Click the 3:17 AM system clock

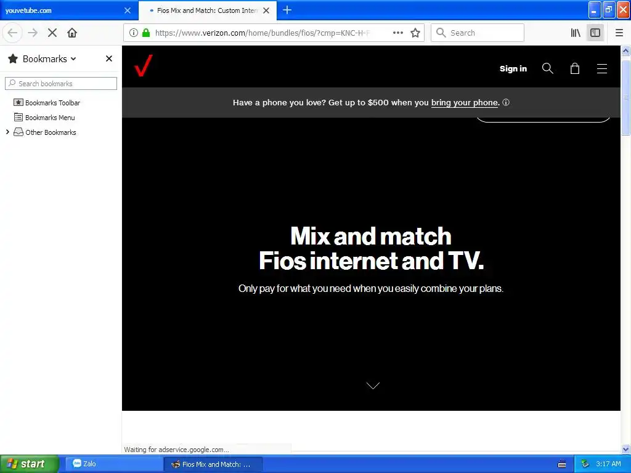[x=608, y=464]
